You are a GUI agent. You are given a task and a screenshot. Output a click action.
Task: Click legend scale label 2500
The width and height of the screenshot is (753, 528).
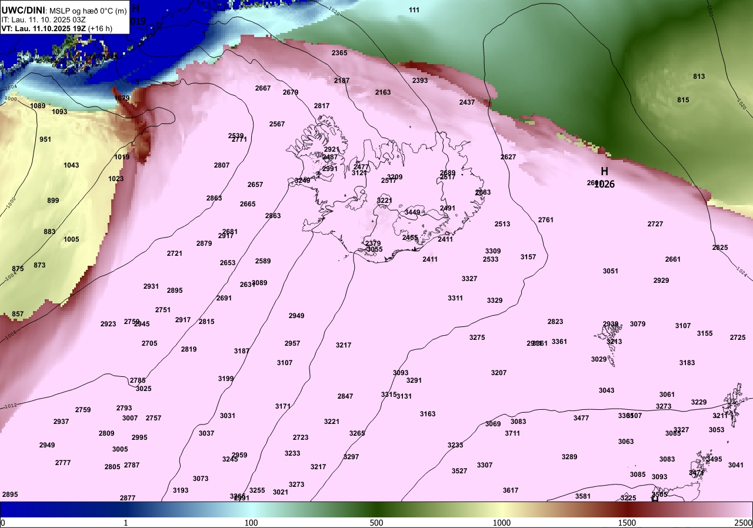pos(742,523)
